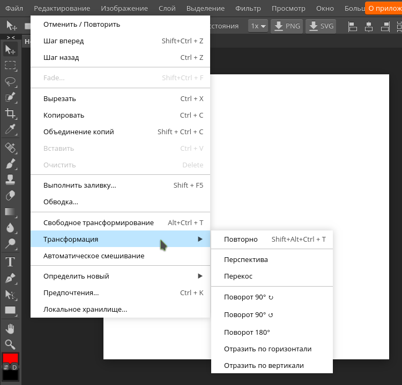Choose Копировать menu item

120,115
